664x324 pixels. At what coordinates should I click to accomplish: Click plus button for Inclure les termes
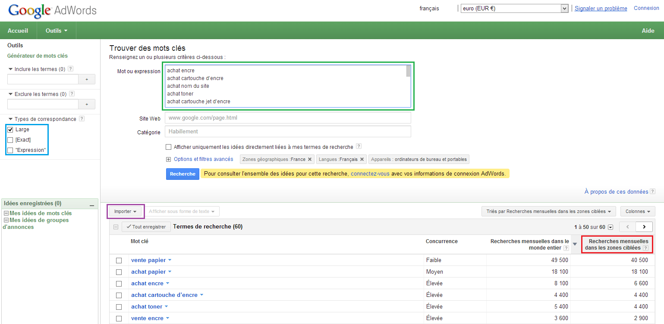(87, 79)
